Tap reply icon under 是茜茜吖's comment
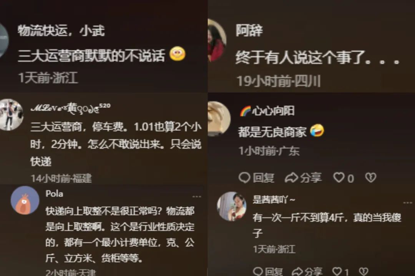Viewport: 415px width, 276px height. click(258, 271)
